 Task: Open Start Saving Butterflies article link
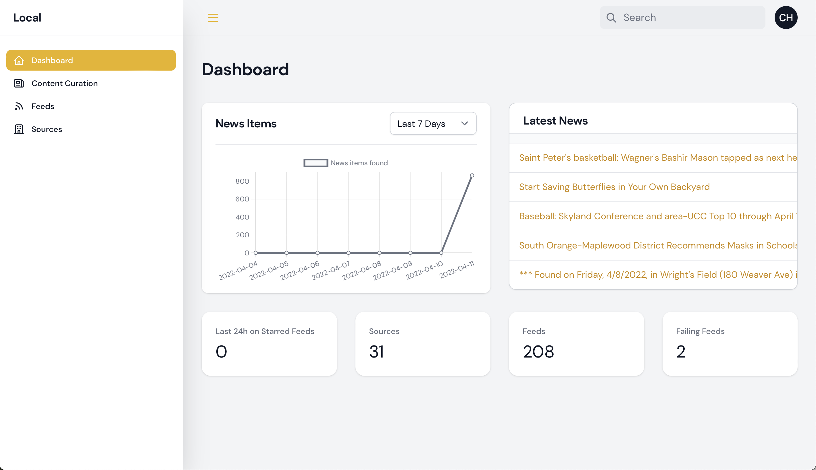(x=614, y=187)
